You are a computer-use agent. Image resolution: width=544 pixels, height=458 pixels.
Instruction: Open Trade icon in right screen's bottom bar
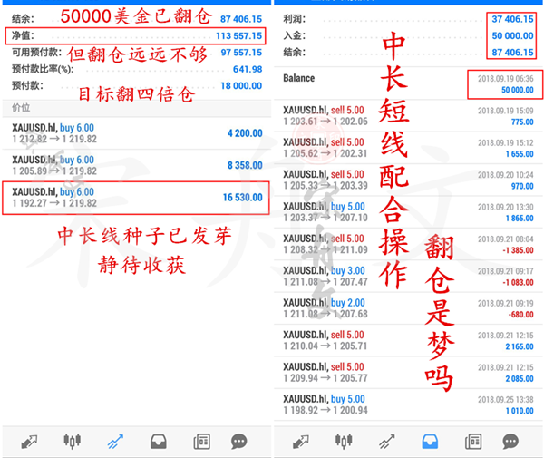[x=387, y=441]
